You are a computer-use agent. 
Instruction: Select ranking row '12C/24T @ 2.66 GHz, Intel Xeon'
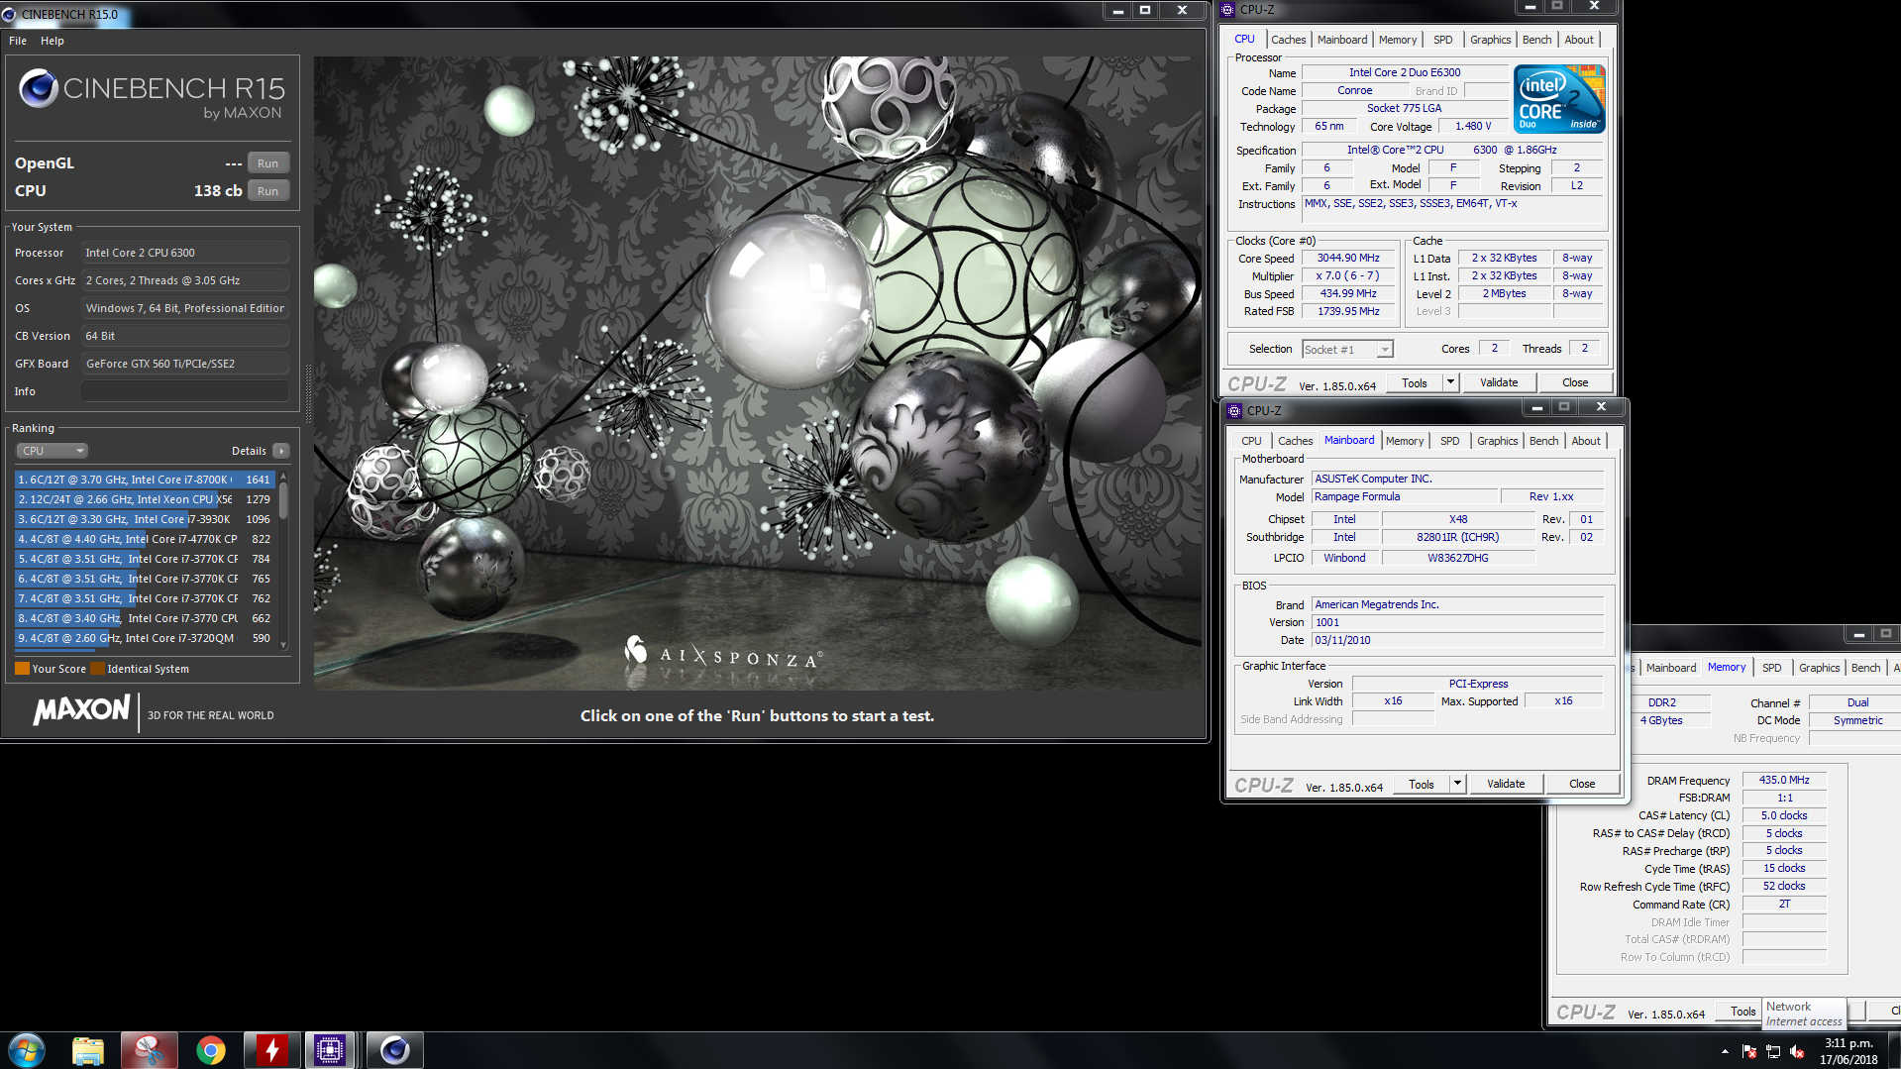click(x=145, y=499)
